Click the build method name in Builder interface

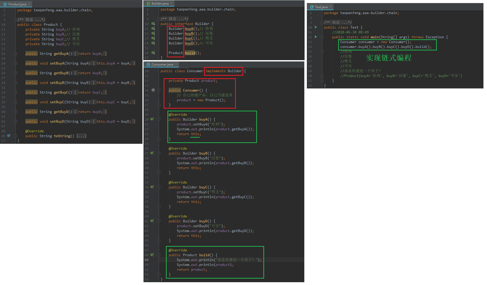[x=190, y=53]
